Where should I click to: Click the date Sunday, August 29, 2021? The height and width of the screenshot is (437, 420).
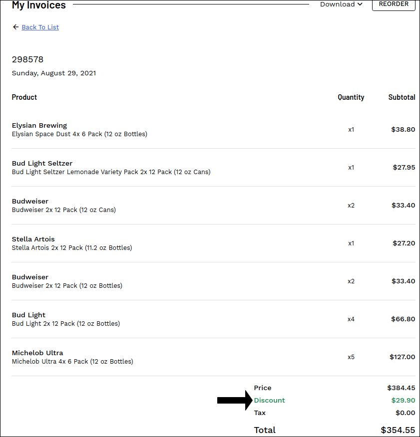pos(54,73)
